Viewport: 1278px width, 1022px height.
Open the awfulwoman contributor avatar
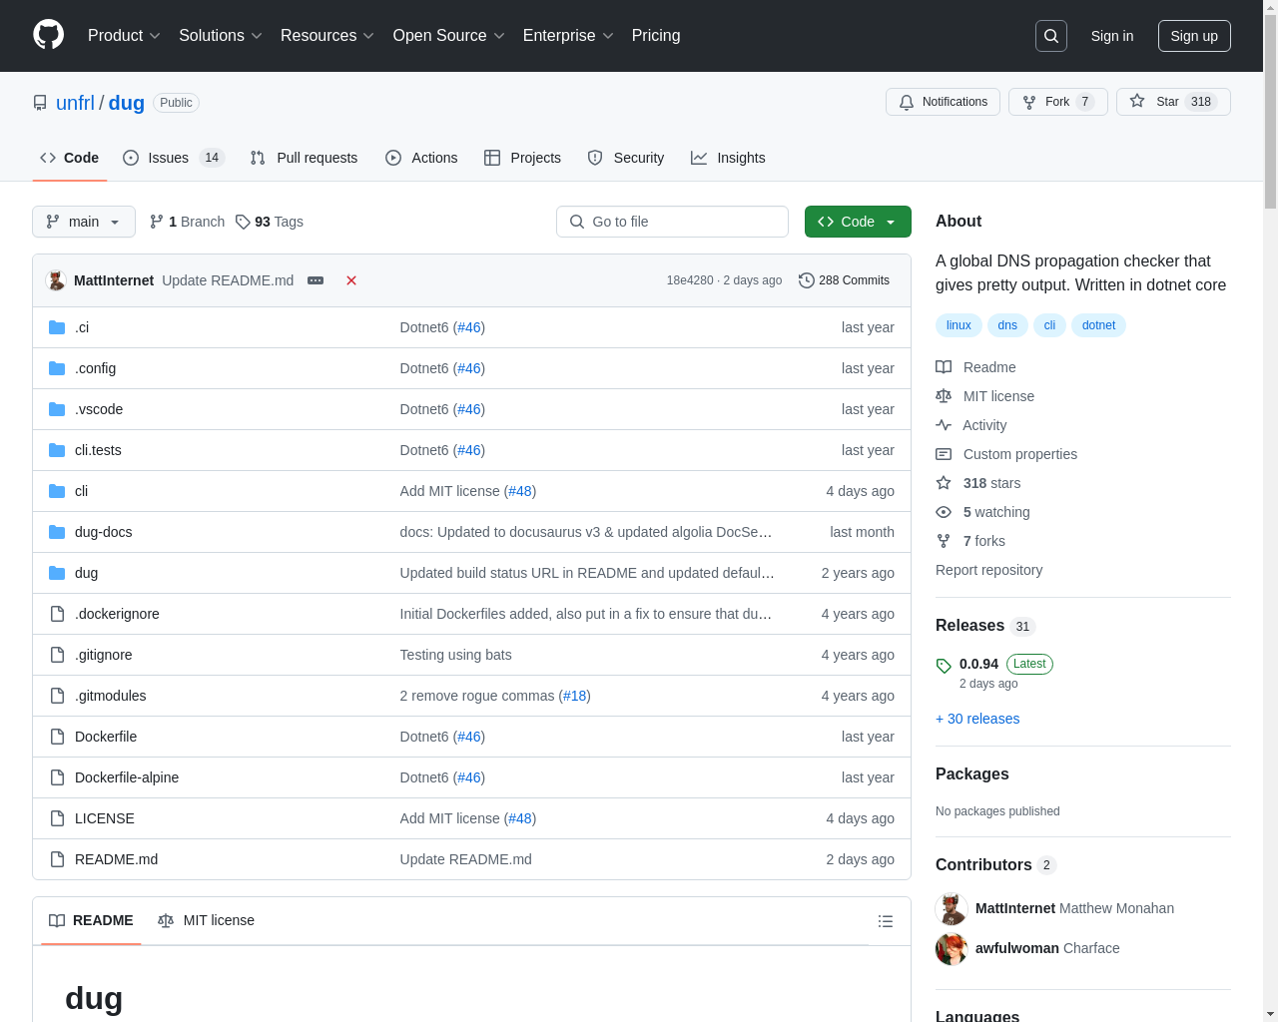pos(952,949)
